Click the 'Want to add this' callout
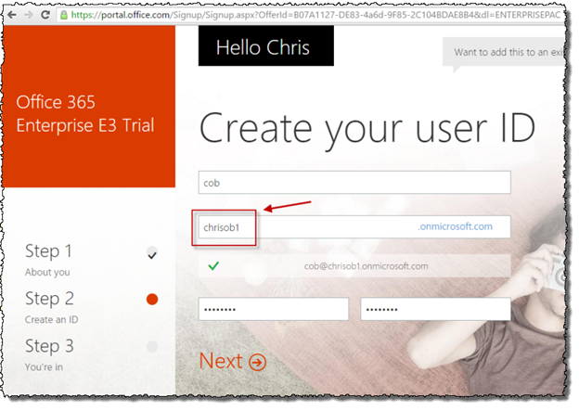This screenshot has width=579, height=411. point(504,52)
